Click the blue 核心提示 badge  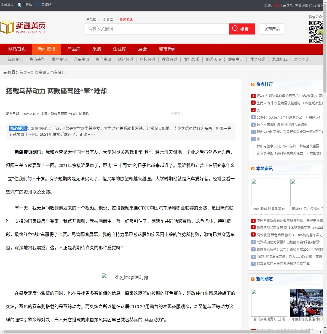pyautogui.click(x=18, y=128)
